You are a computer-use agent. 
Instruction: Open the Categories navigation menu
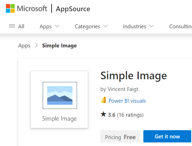pyautogui.click(x=87, y=26)
